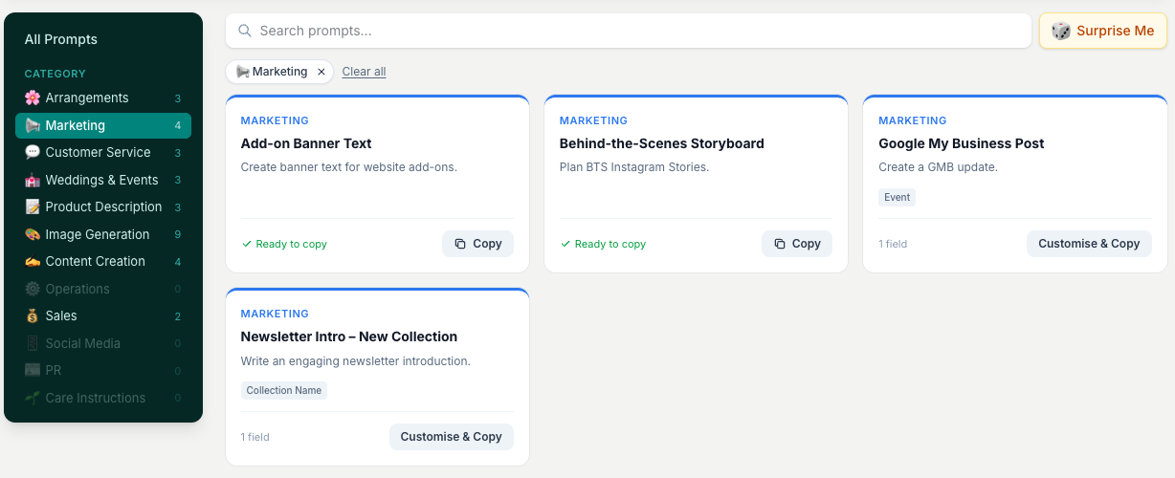The height and width of the screenshot is (478, 1175).
Task: Click the magnifier icon in search bar
Action: click(245, 31)
